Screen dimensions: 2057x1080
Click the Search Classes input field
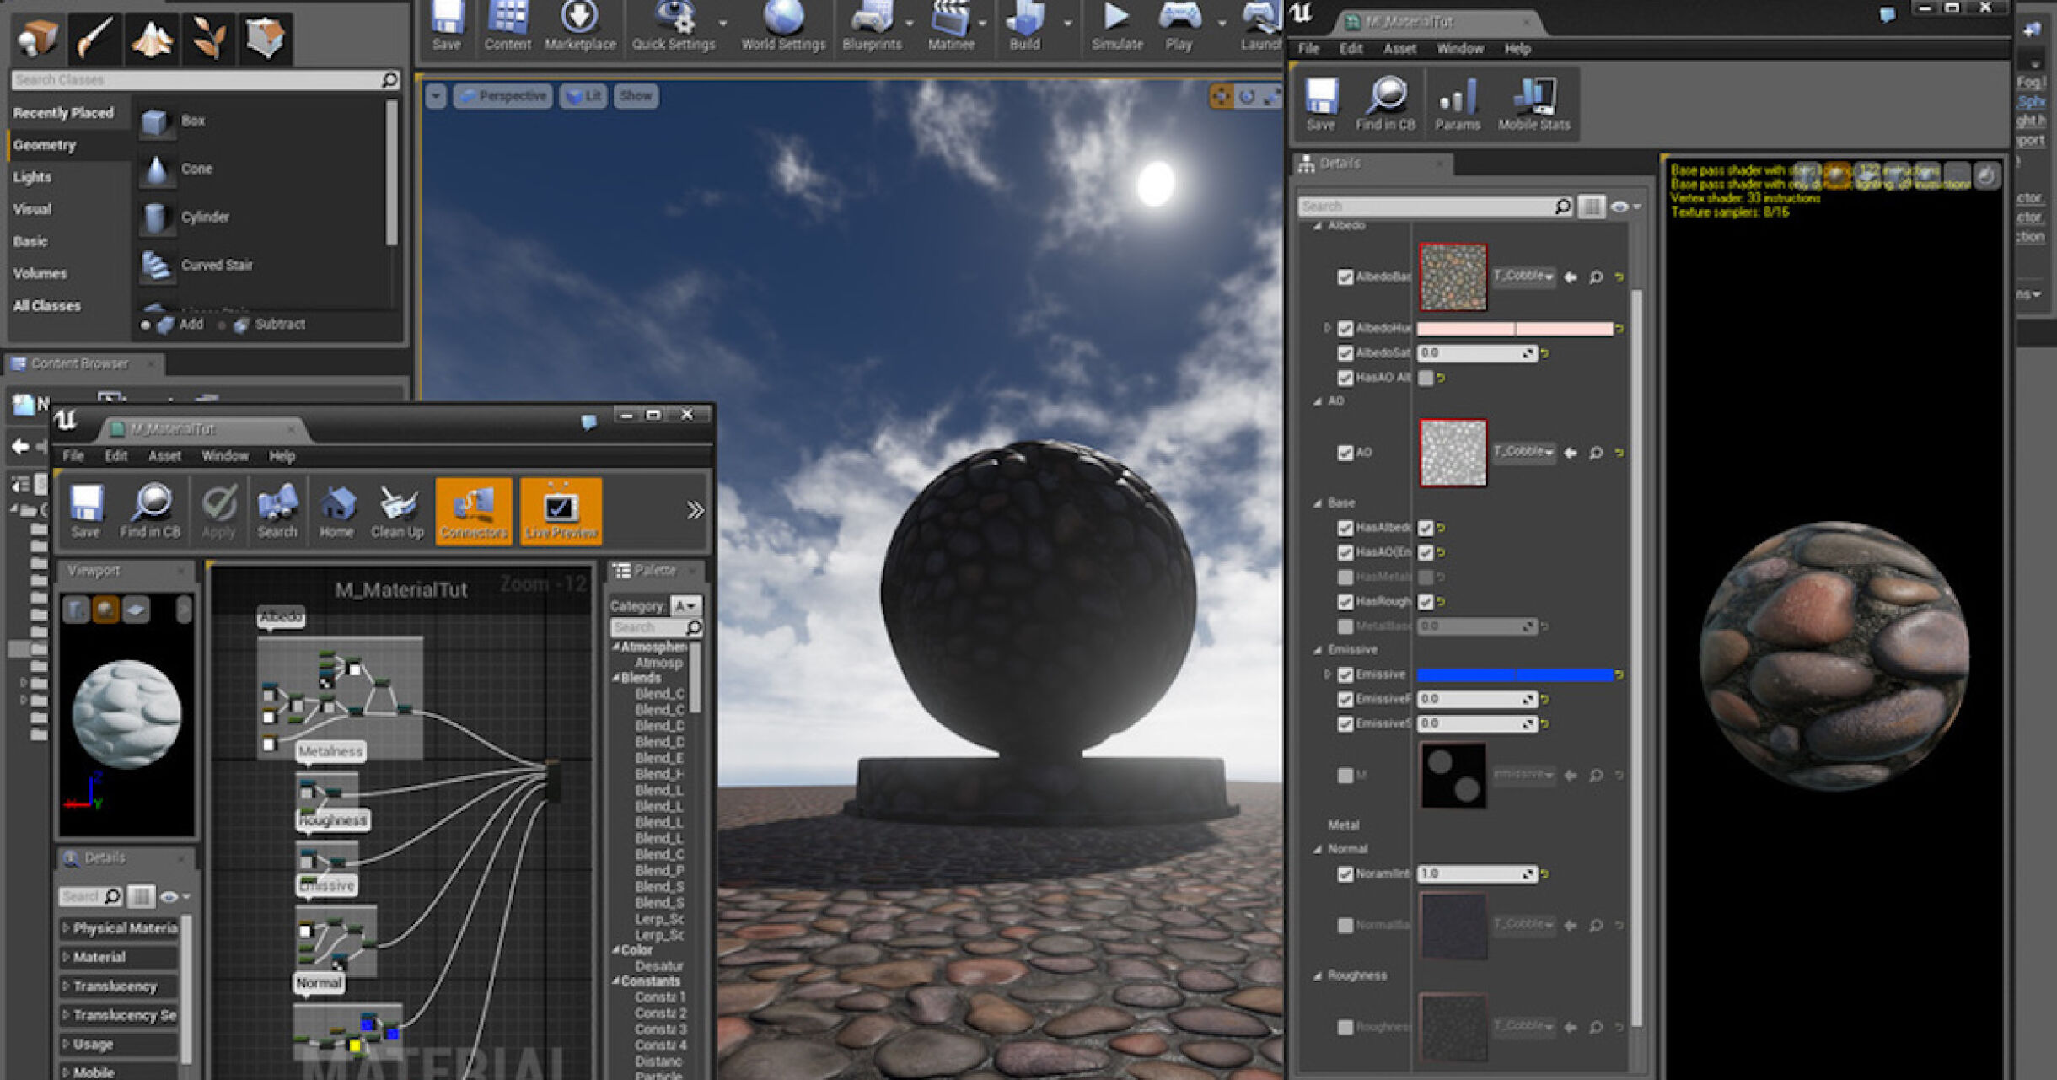pyautogui.click(x=205, y=80)
